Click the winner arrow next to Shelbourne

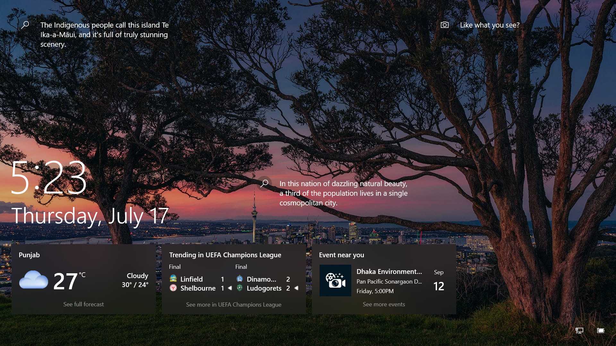(x=230, y=288)
